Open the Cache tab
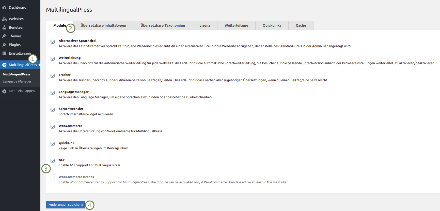The height and width of the screenshot is (211, 440). pos(301,25)
